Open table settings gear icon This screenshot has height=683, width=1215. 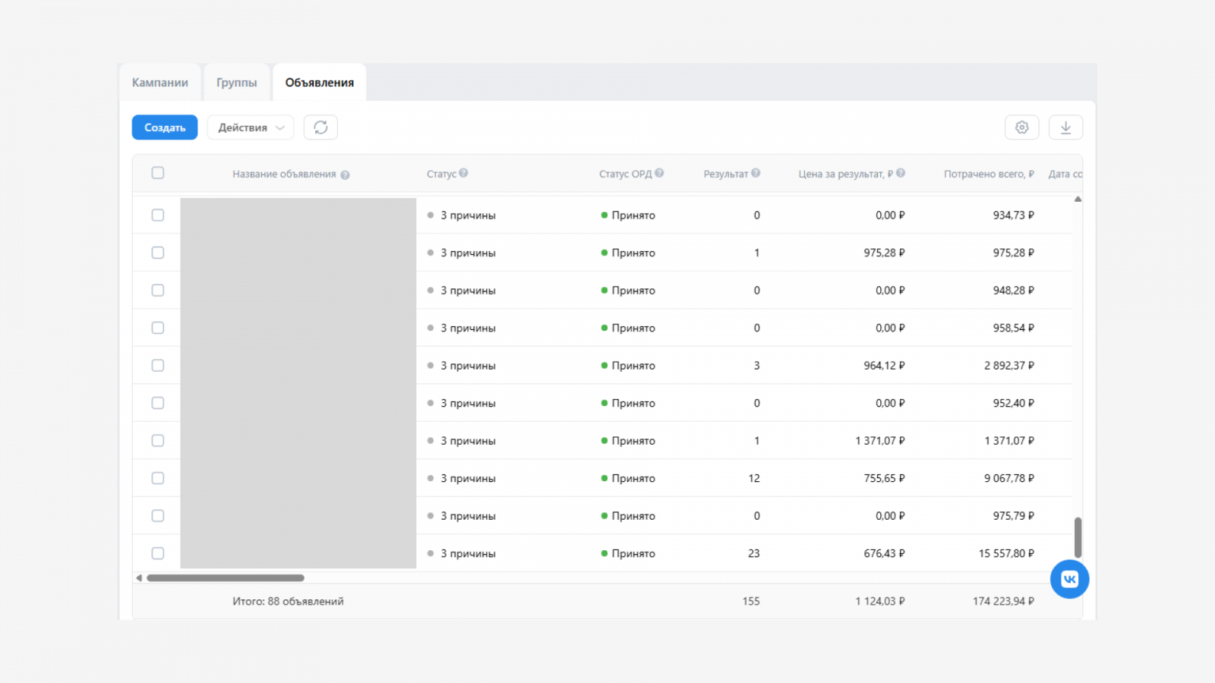[1021, 127]
